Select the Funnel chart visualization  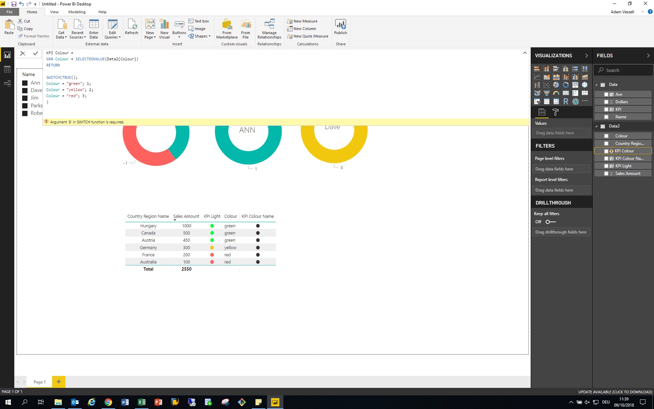coord(546,93)
